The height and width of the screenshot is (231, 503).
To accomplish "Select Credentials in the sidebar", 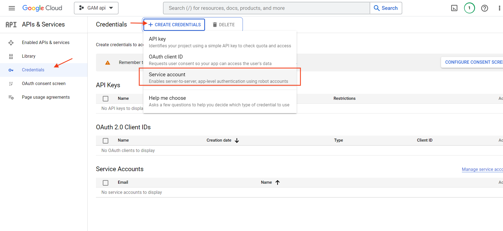I will [44, 70].
